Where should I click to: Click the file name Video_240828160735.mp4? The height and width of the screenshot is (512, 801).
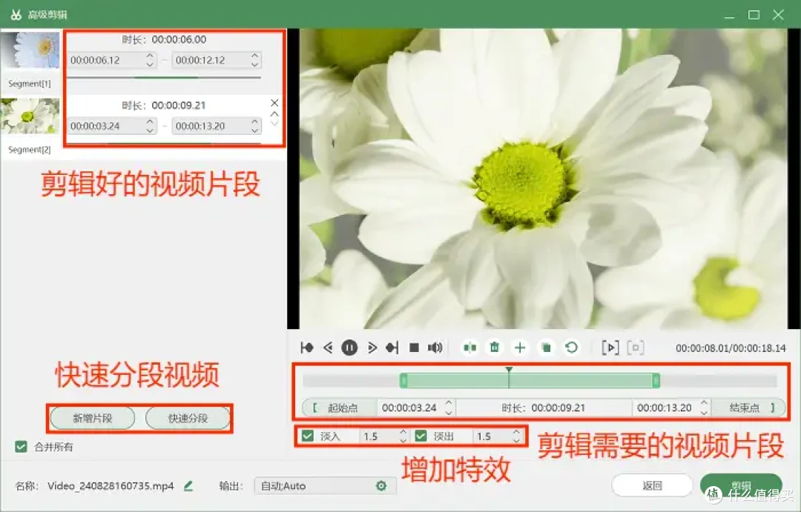111,486
